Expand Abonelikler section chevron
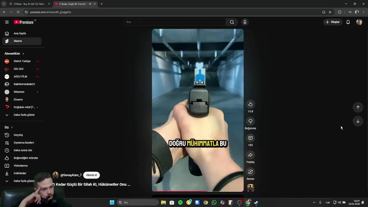This screenshot has width=368, height=207. 23,54
